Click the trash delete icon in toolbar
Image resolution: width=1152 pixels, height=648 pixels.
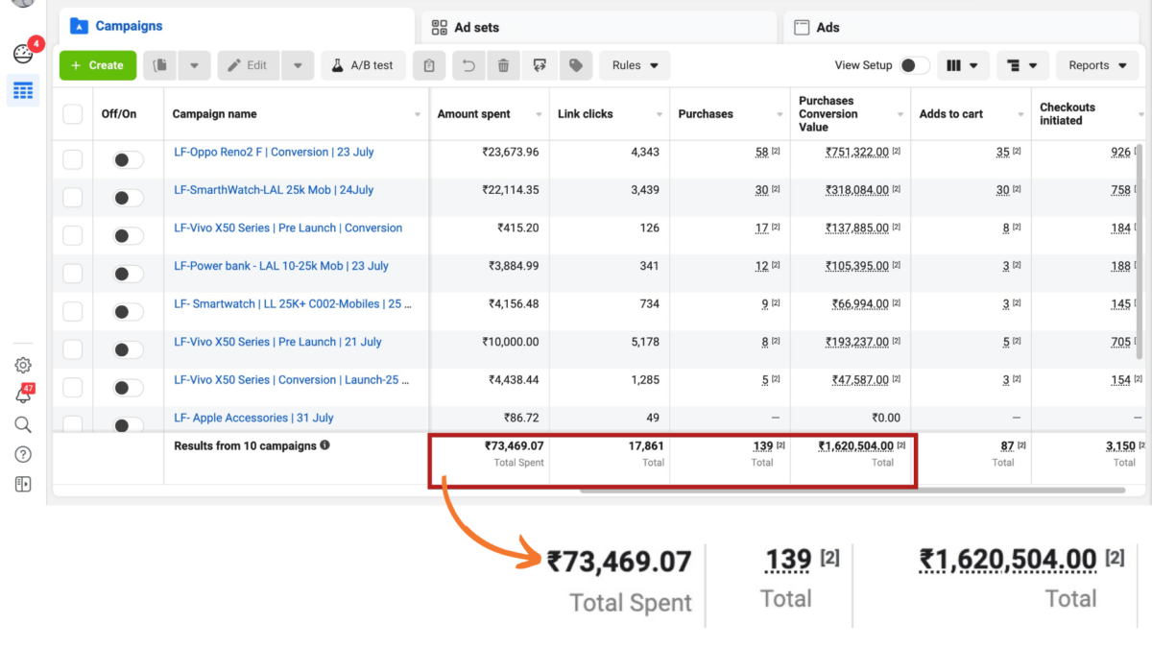click(503, 65)
